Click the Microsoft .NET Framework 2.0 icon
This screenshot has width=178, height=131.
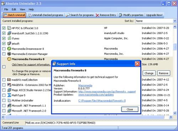9,111
